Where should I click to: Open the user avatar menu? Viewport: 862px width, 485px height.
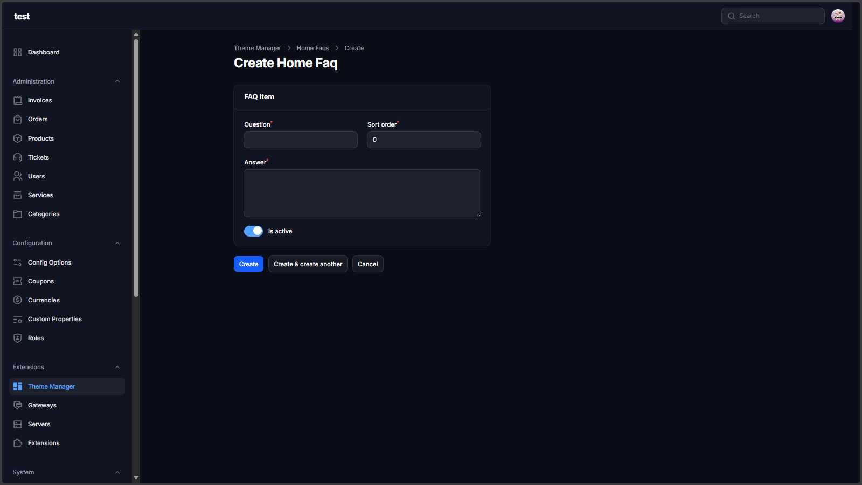(838, 16)
